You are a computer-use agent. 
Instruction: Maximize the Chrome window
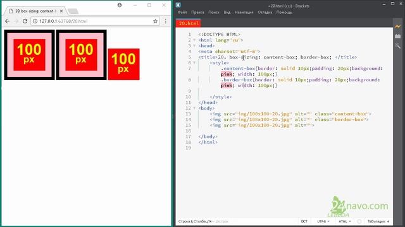click(x=149, y=5)
